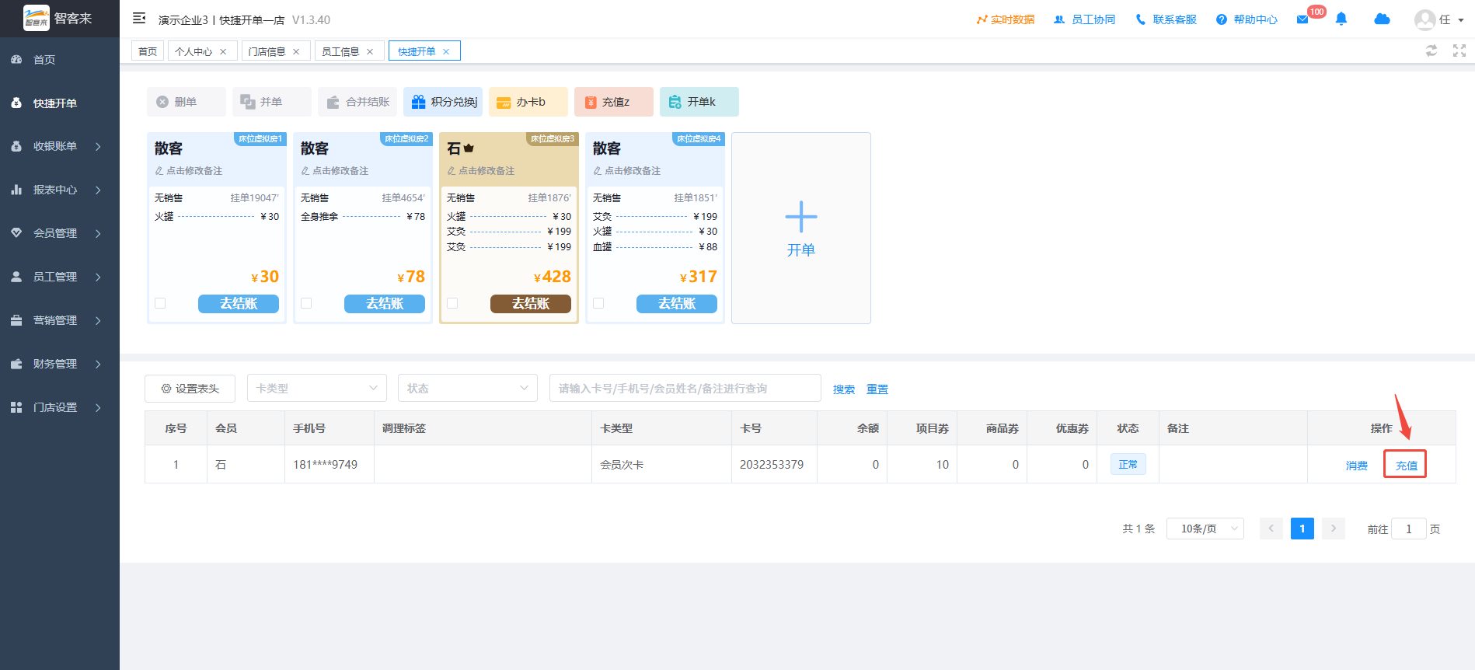Toggle fullscreen with the expand icon

point(1459,51)
